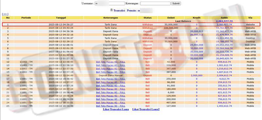Click the 100,000,000 debit value in row 2
Image resolution: width=262 pixels, height=120 pixels.
(x=171, y=28)
